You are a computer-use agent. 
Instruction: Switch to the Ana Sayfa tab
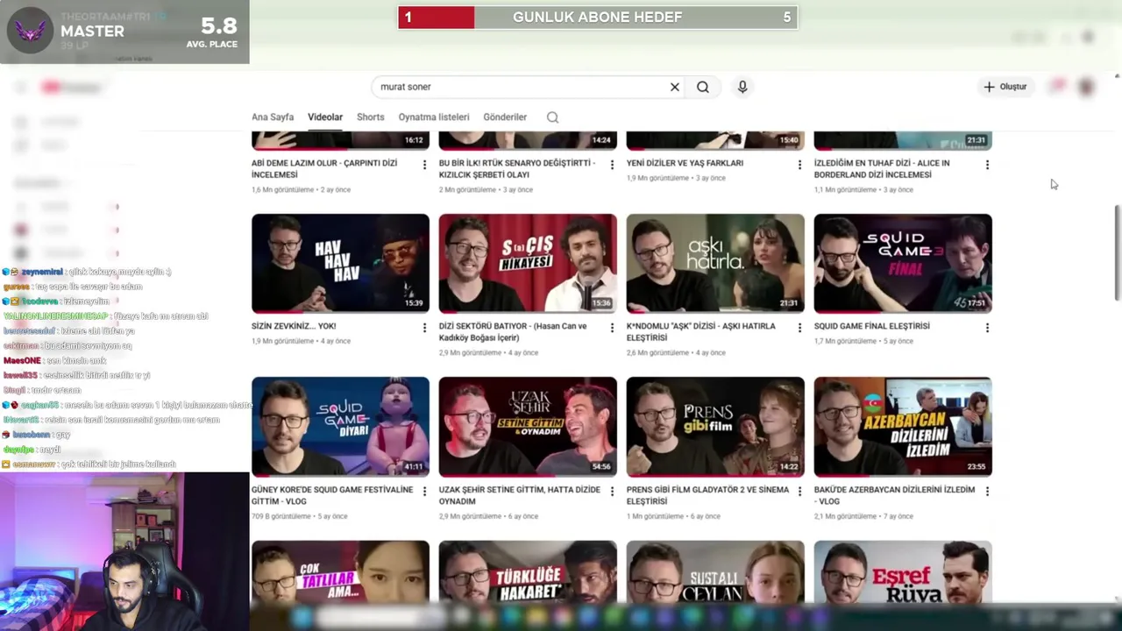pos(273,117)
